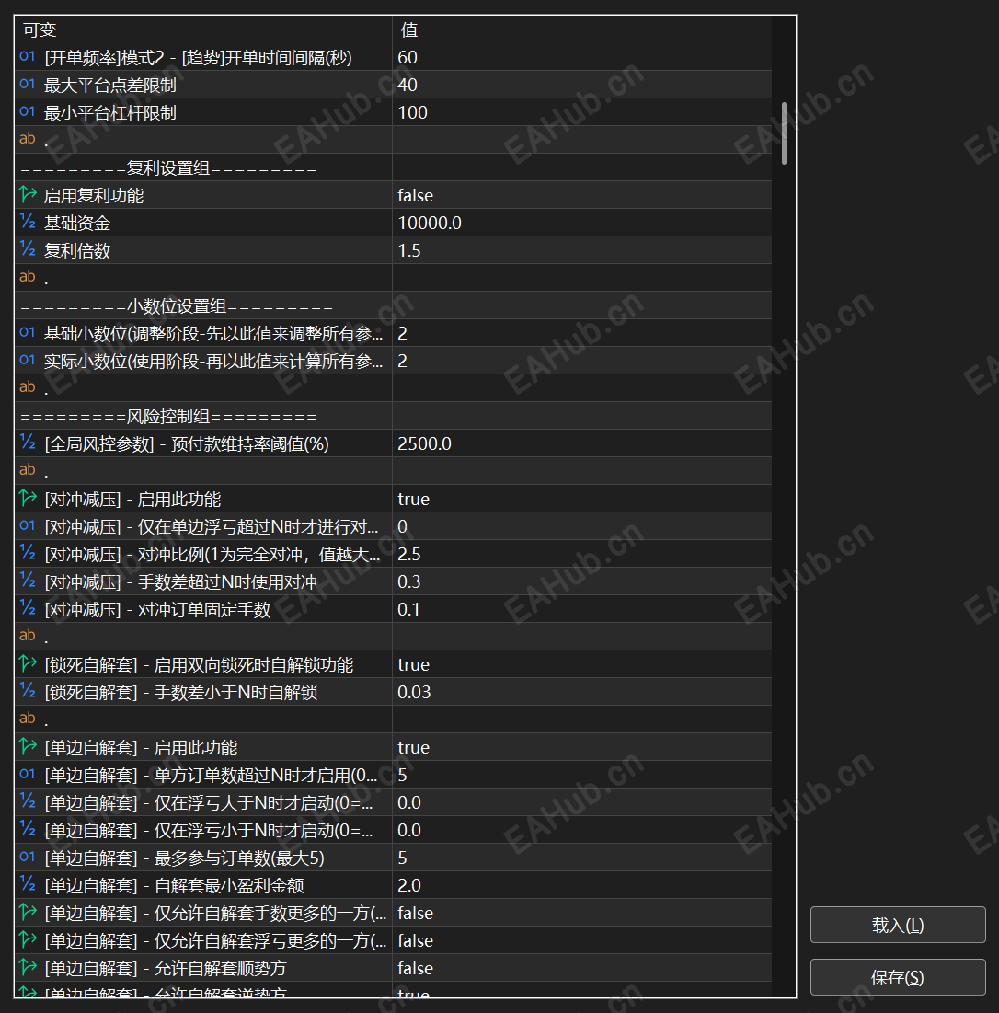Click the bool icon beside [单边自解套] 启用此功能
The width and height of the screenshot is (999, 1013).
coord(27,747)
